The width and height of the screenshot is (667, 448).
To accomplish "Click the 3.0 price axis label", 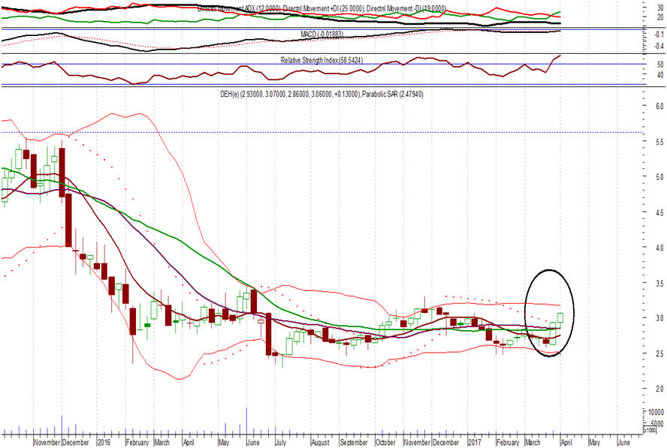I will pyautogui.click(x=659, y=318).
